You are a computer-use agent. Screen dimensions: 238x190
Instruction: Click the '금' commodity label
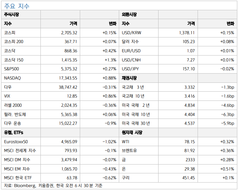click(124, 160)
